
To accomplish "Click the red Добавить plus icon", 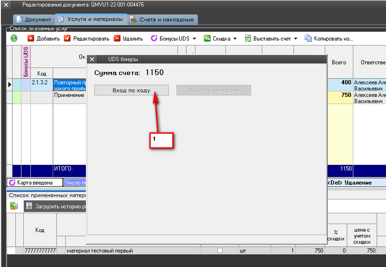I will click(x=31, y=38).
